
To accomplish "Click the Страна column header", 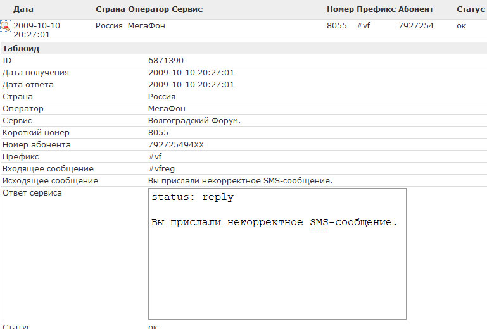I will [110, 9].
